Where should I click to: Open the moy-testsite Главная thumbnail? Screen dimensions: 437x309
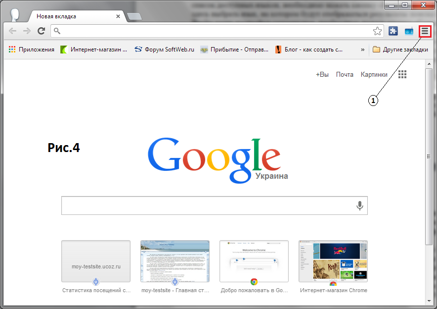175,261
